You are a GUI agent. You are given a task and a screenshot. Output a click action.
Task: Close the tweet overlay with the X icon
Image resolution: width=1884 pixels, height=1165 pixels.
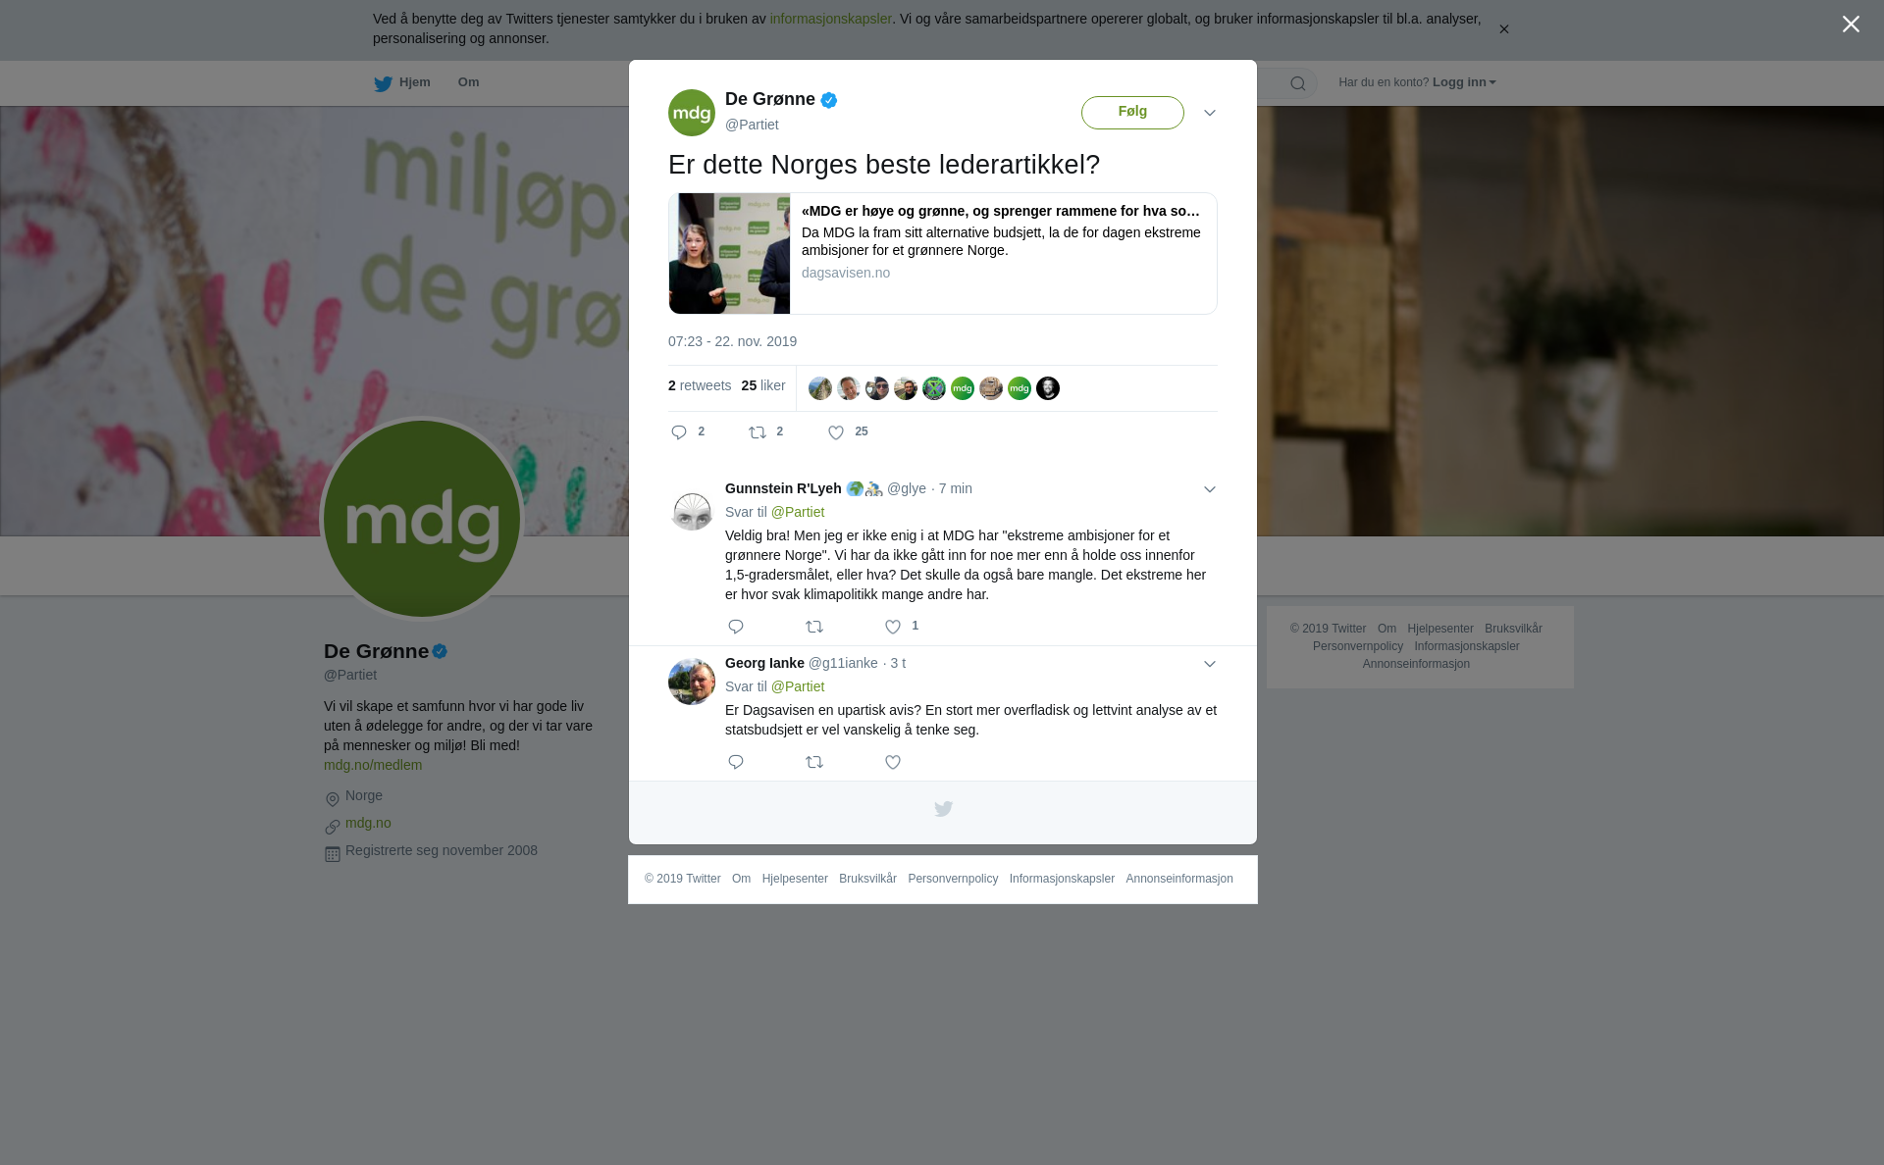click(x=1851, y=25)
